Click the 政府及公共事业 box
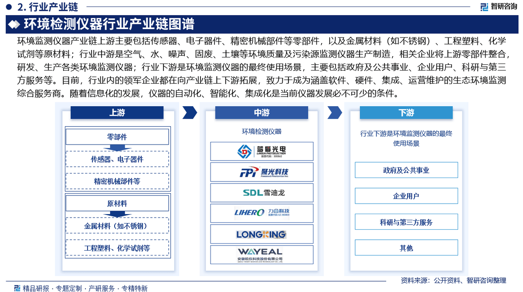The image size is (523, 292). pos(406,170)
